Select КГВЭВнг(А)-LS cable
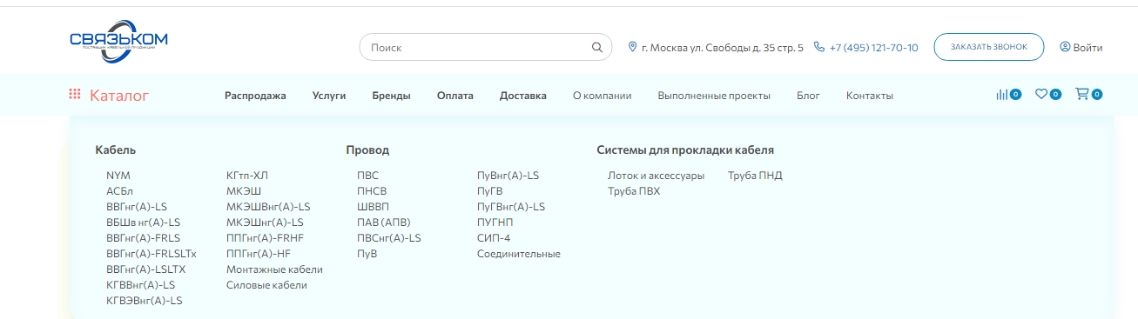The image size is (1138, 319). click(145, 300)
